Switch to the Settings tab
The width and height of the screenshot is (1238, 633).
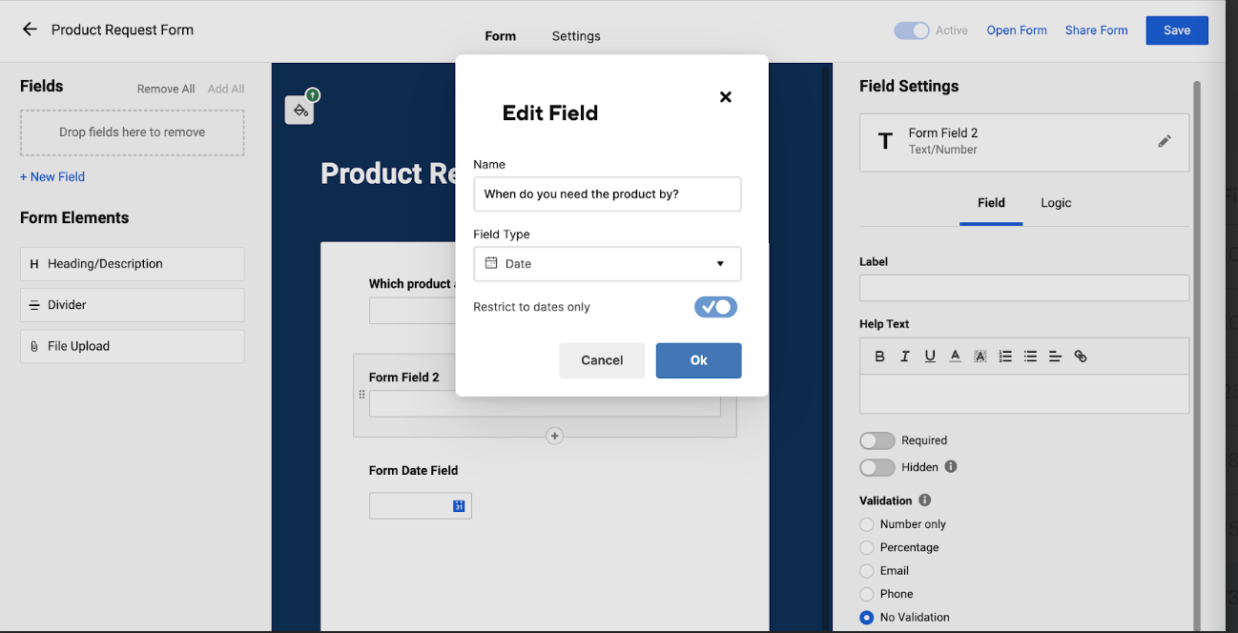(575, 36)
